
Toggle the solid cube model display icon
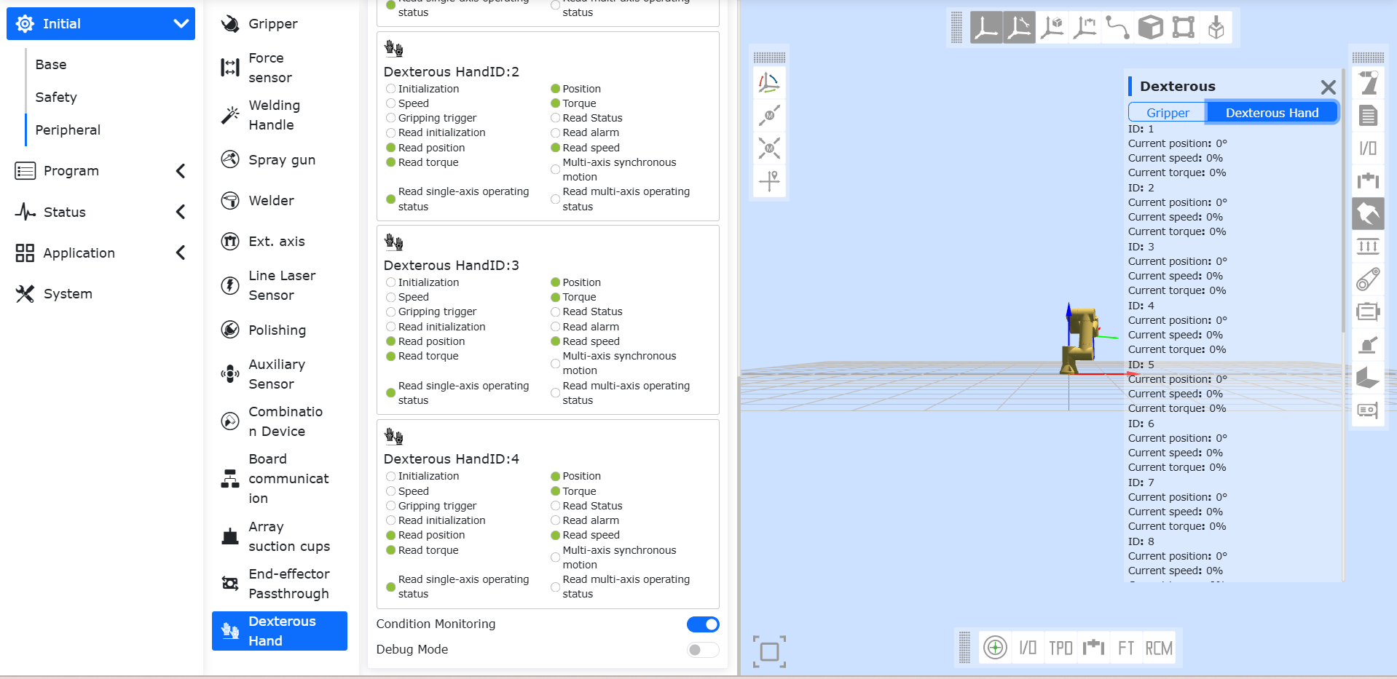(x=1151, y=28)
